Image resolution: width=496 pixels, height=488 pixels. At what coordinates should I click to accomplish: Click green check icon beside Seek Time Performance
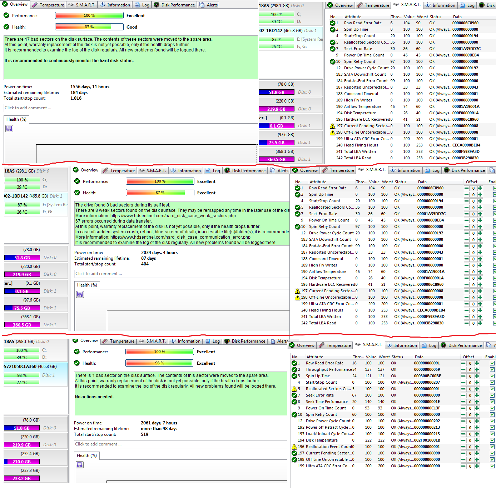pos(294,402)
